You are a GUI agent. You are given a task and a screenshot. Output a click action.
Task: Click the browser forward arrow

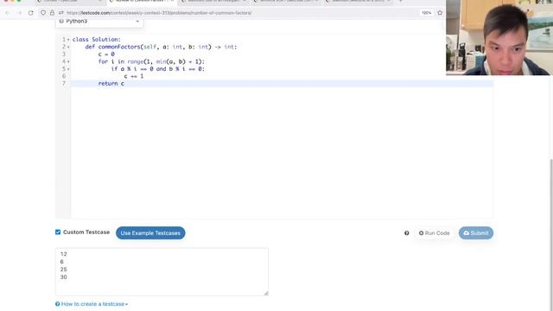pos(19,13)
